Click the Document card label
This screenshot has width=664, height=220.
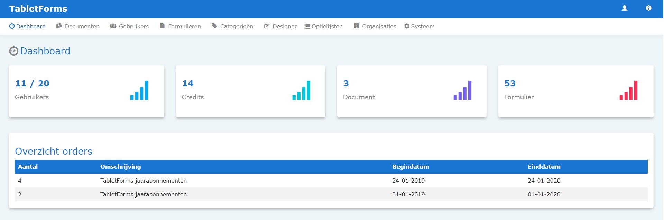[x=359, y=97]
